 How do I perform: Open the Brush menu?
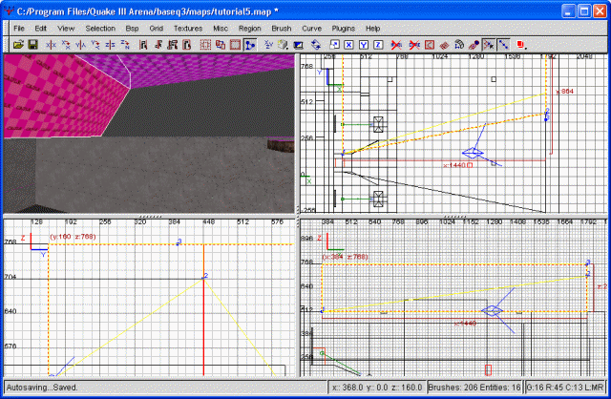[282, 29]
